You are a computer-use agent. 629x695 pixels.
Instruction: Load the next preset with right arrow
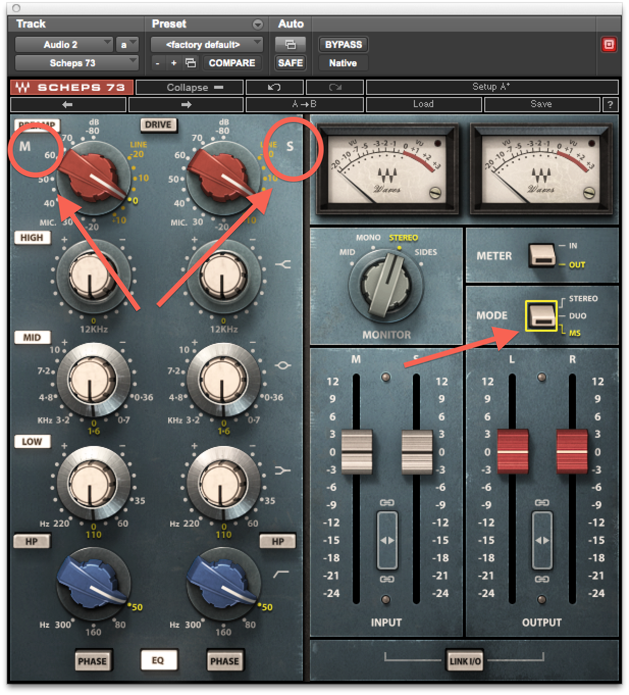[186, 104]
